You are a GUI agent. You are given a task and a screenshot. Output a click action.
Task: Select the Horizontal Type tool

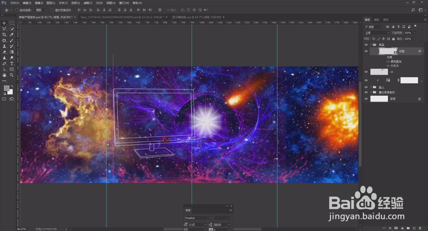[x=12, y=64]
